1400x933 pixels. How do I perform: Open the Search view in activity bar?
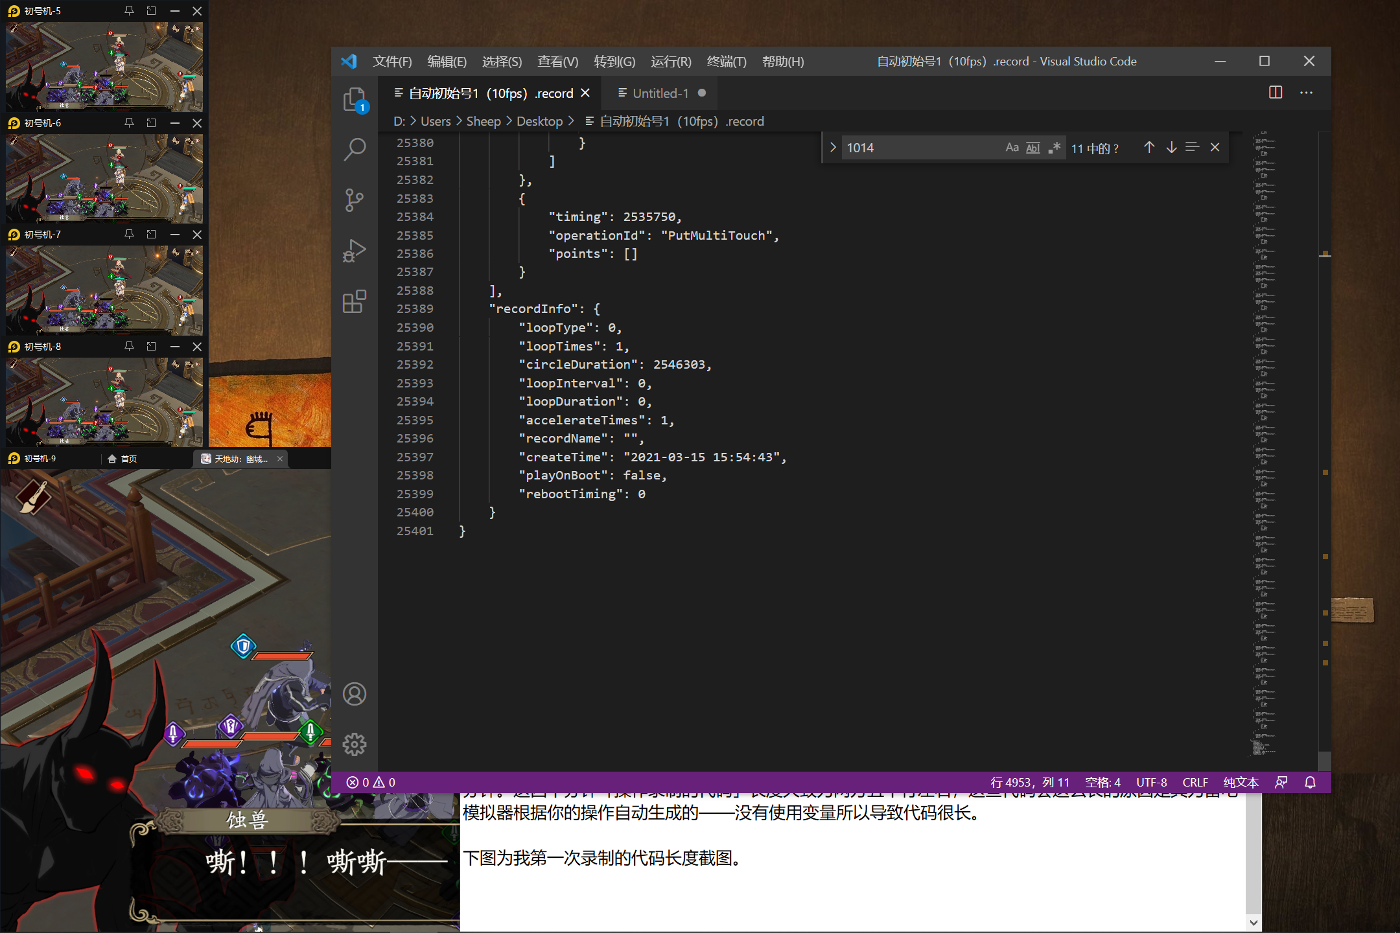[x=355, y=149]
